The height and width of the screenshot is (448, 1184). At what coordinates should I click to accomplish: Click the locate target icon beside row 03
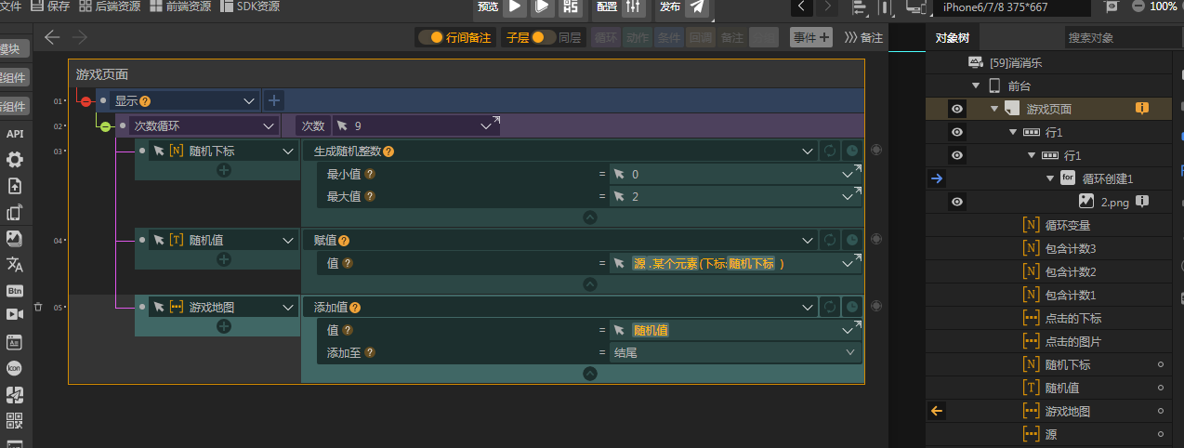tap(875, 150)
